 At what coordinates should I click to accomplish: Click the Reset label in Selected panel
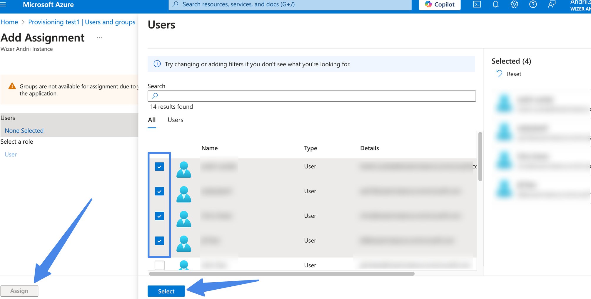(514, 74)
